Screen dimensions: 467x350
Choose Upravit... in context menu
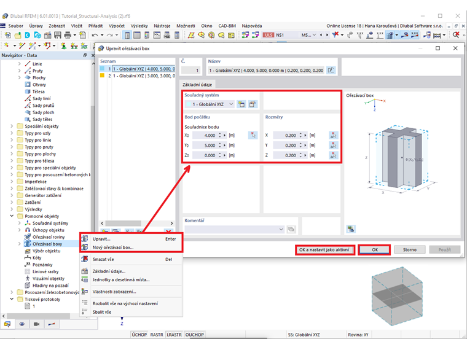[131, 239]
